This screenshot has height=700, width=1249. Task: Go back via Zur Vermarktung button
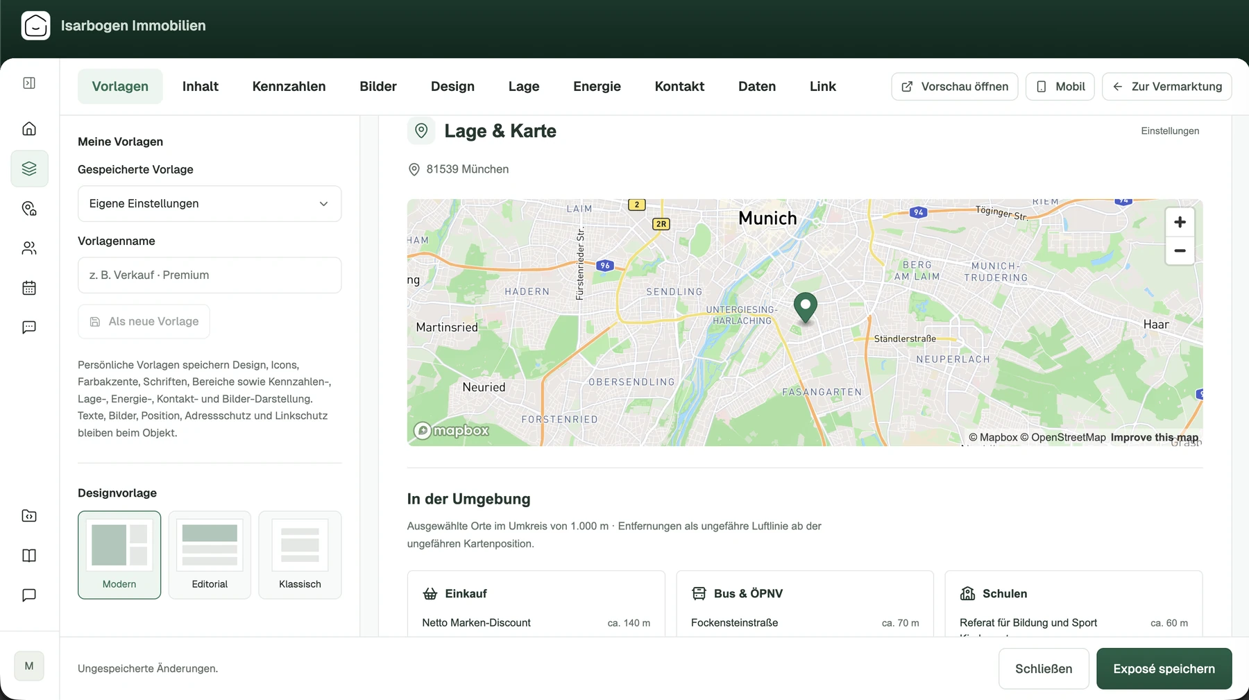[x=1167, y=87]
